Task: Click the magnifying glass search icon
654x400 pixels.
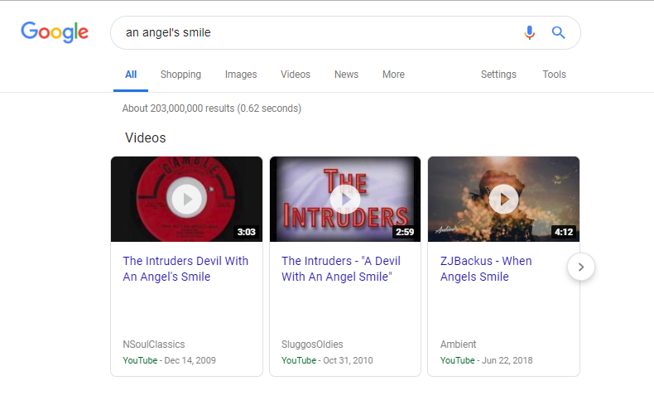Action: pyautogui.click(x=559, y=32)
